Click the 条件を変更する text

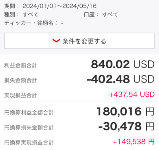point(84,41)
